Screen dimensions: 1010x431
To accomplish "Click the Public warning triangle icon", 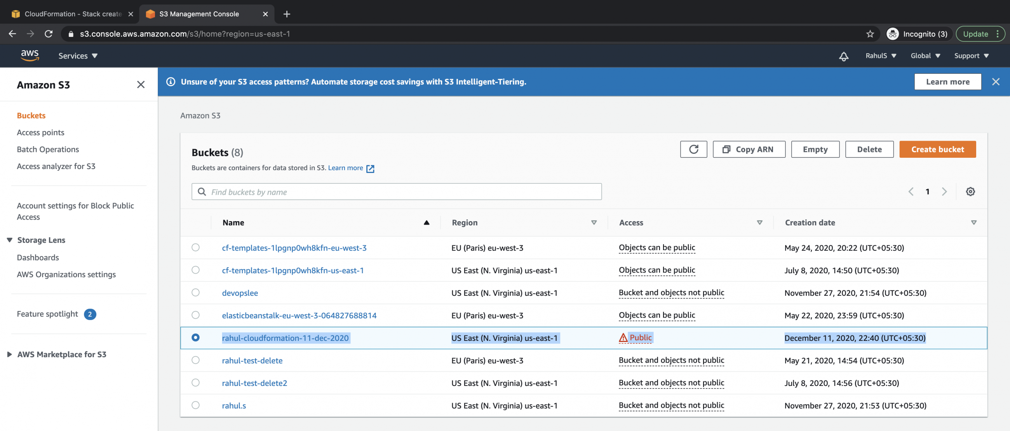I will point(623,338).
